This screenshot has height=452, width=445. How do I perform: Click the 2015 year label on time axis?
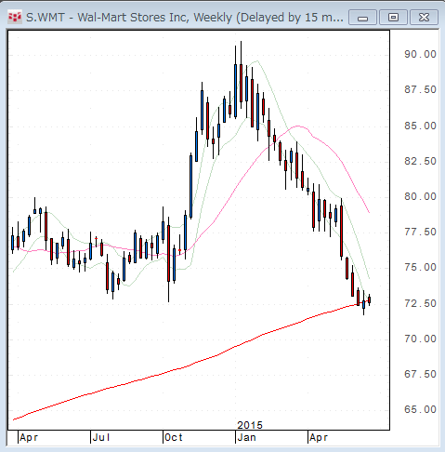click(x=250, y=425)
